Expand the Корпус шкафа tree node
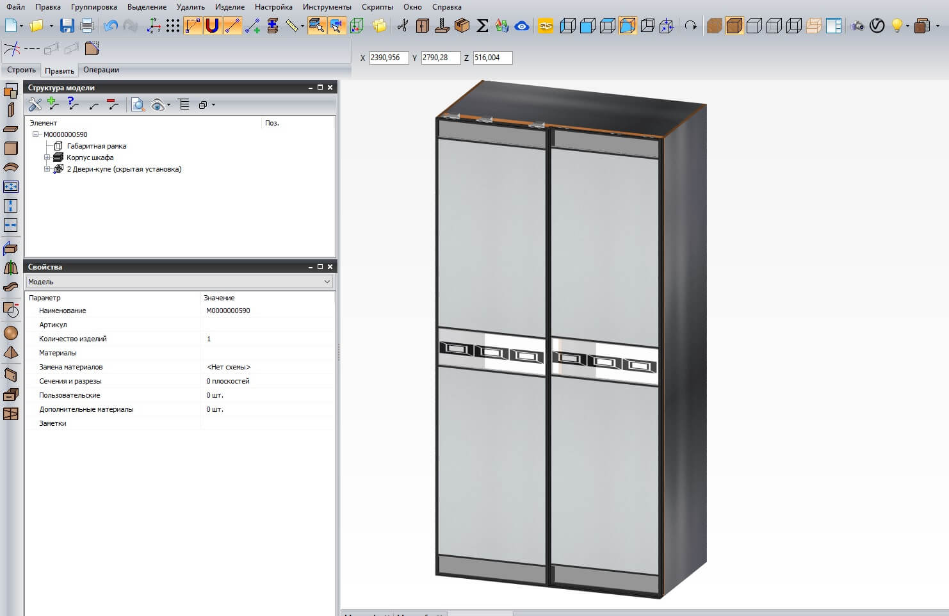 [x=47, y=158]
